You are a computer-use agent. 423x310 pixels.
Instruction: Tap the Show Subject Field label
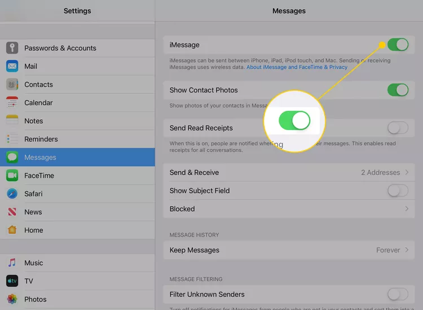(200, 191)
